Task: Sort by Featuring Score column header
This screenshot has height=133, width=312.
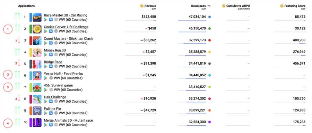Action: pyautogui.click(x=295, y=6)
